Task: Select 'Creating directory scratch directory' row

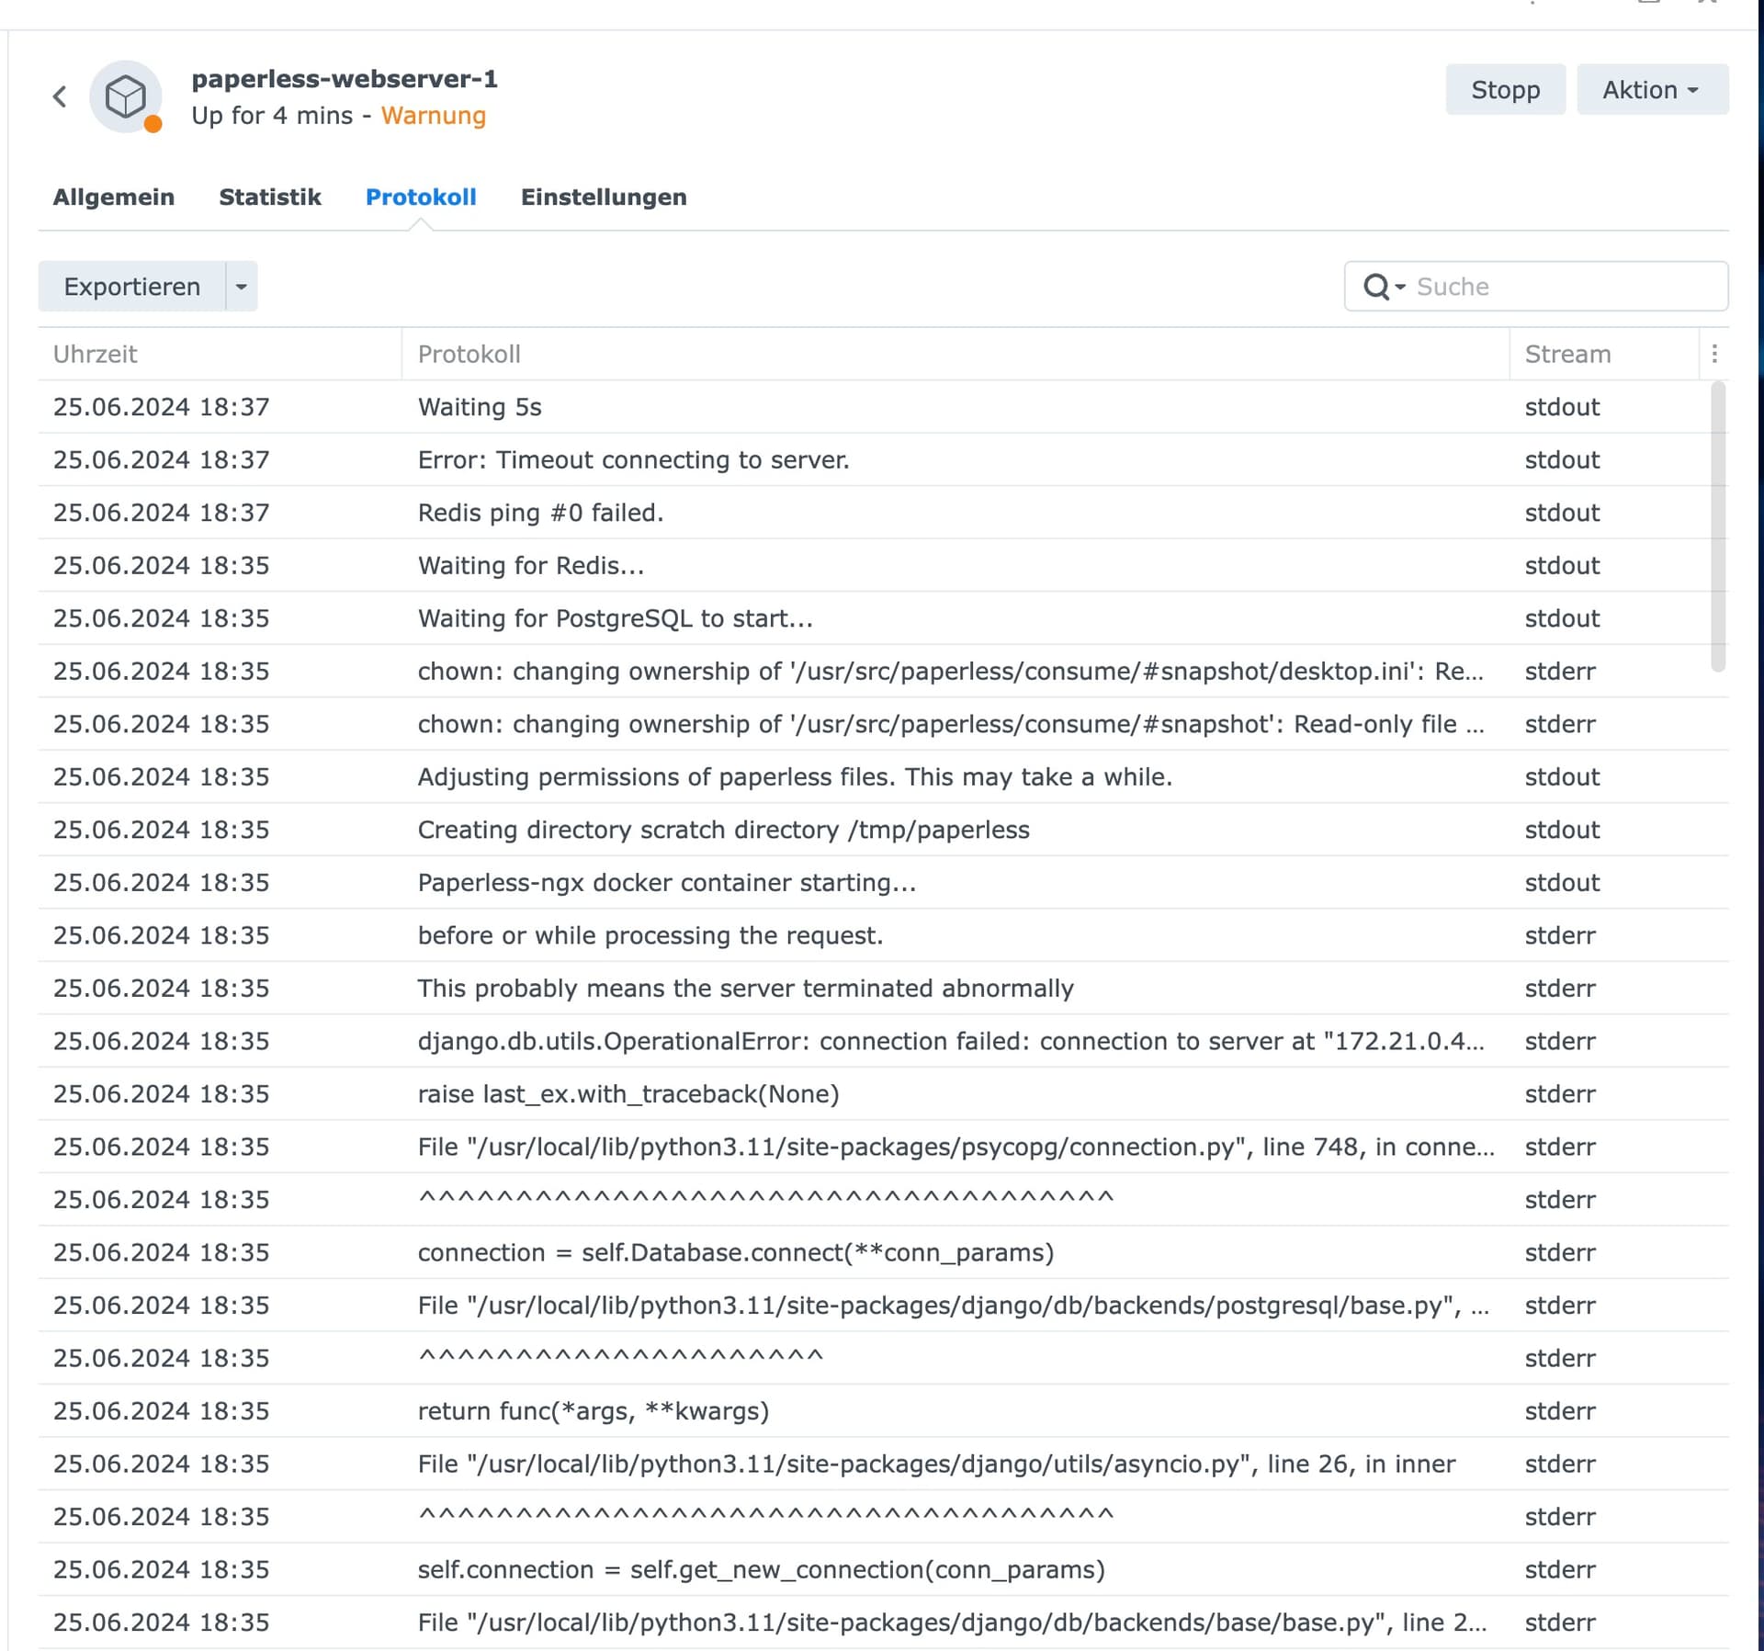Action: click(x=883, y=830)
